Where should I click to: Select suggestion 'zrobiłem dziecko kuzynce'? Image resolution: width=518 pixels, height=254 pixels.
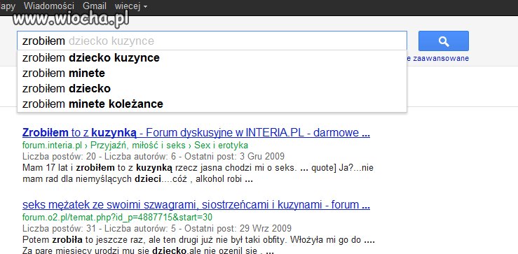(212, 58)
